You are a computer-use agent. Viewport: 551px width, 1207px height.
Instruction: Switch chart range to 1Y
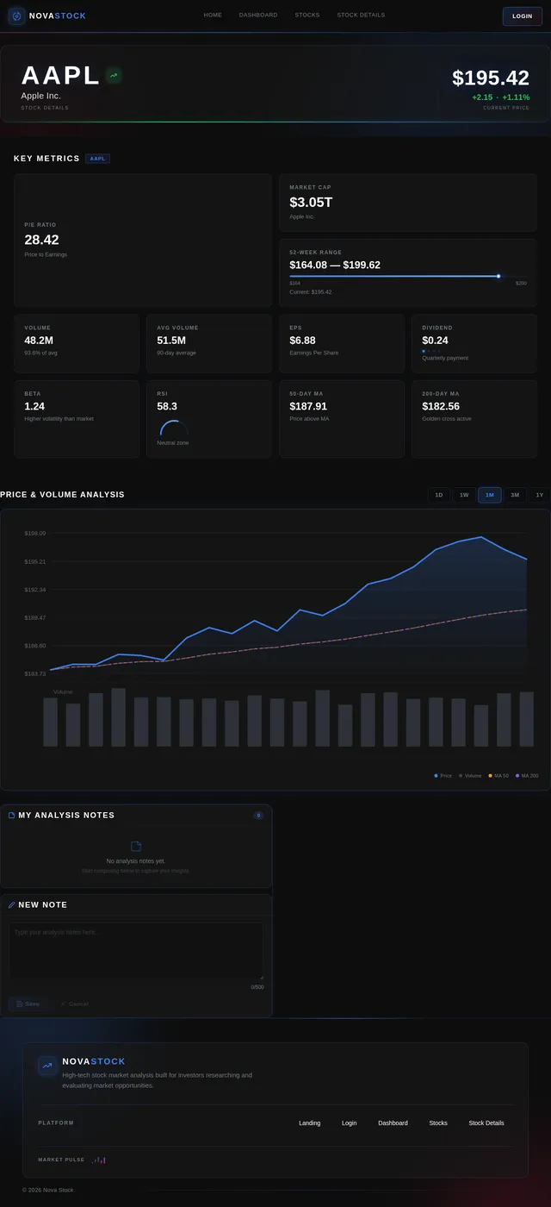(540, 495)
